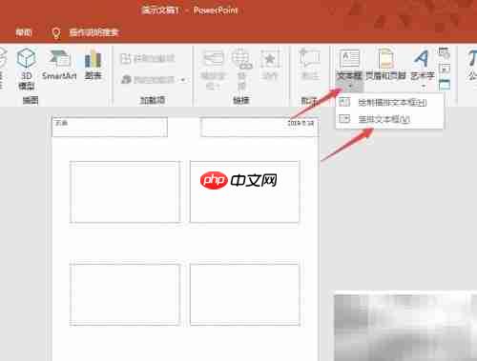Click the Object small icon in Text group

[x=444, y=85]
